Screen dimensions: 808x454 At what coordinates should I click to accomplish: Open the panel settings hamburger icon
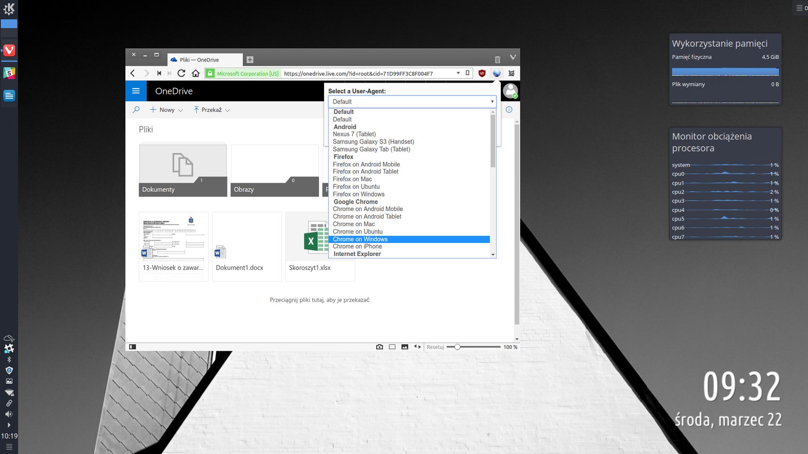pos(9,447)
